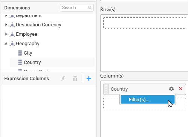The width and height of the screenshot is (188, 137).
Task: Select the Geography tree item
Action: click(28, 44)
